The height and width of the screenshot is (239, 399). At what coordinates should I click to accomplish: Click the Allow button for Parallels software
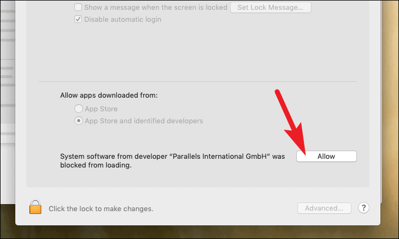pos(326,156)
